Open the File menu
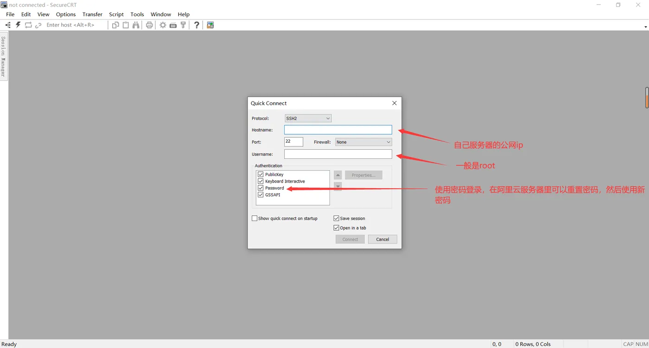649x348 pixels. click(x=10, y=14)
